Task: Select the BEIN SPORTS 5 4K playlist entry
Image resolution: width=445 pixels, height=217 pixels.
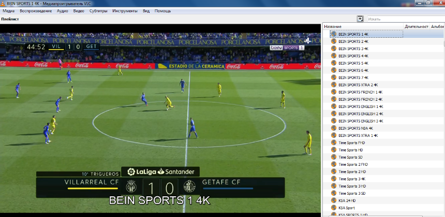Action: pos(353,63)
